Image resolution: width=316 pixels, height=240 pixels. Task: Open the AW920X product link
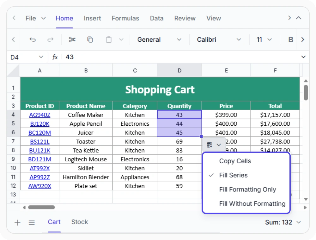point(40,186)
